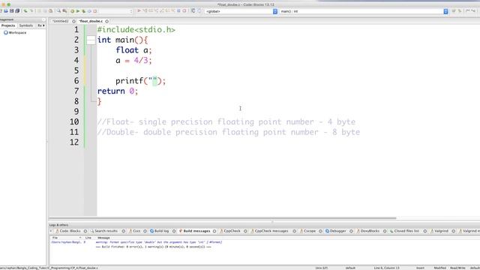Open the Build messages tab
The image size is (480, 270).
(195, 231)
